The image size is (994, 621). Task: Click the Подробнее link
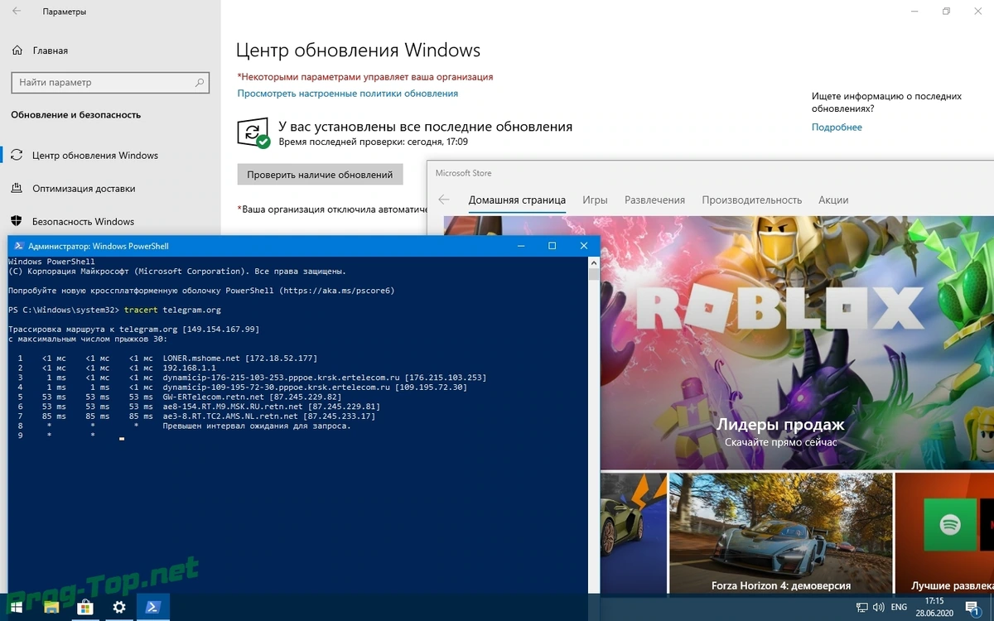[837, 128]
